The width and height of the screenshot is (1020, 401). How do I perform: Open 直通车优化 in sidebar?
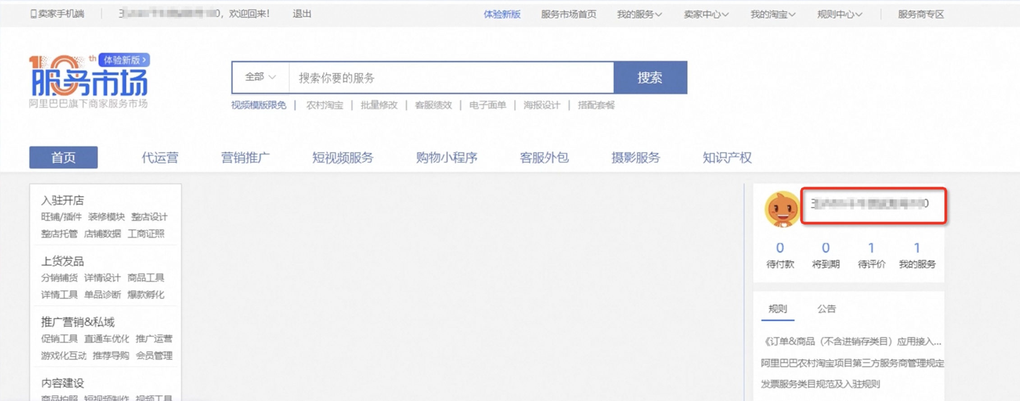[106, 338]
